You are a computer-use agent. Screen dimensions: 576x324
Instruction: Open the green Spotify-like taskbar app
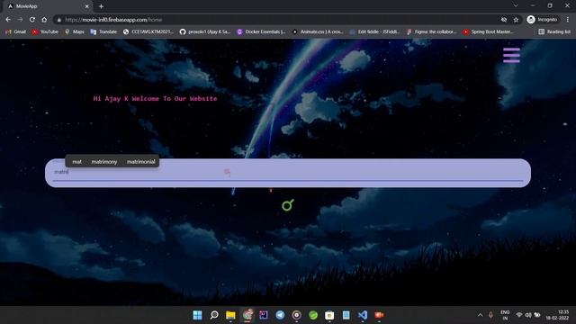pos(313,315)
